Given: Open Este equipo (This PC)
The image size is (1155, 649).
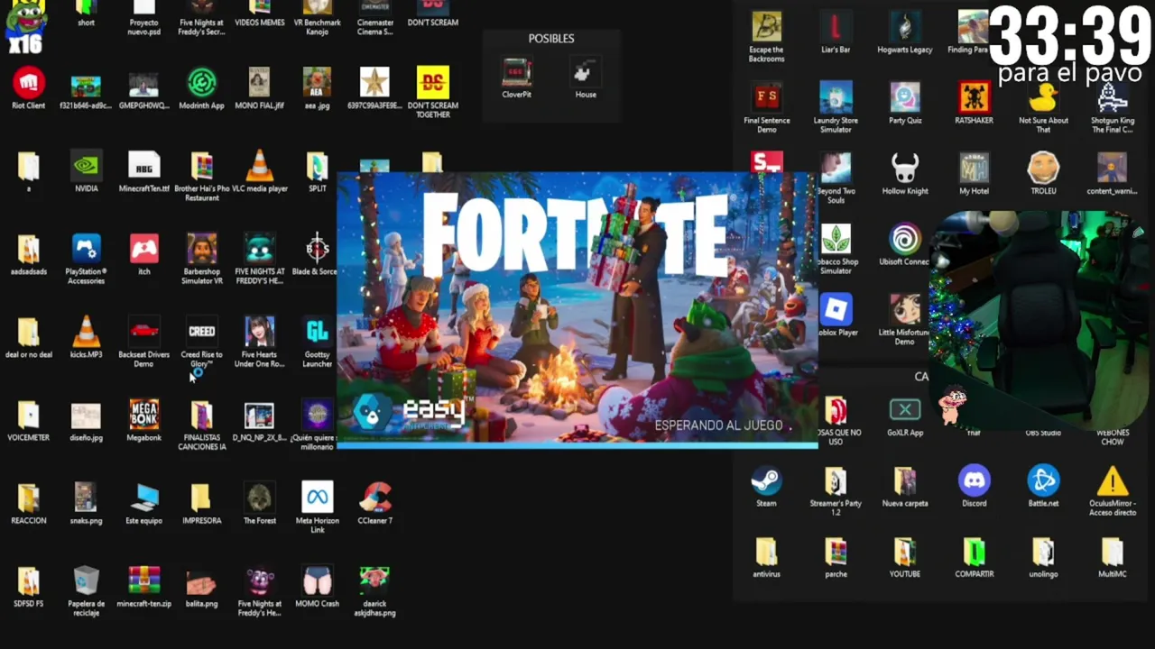Looking at the screenshot, I should point(143,498).
